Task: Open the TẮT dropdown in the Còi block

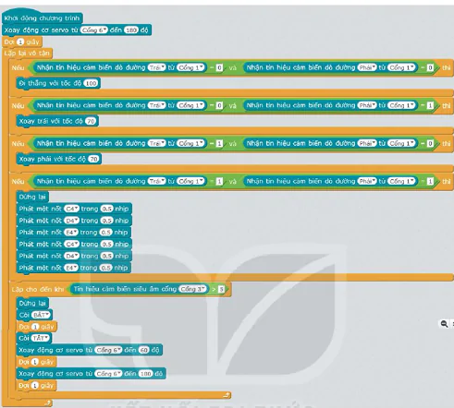Action: pos(41,338)
